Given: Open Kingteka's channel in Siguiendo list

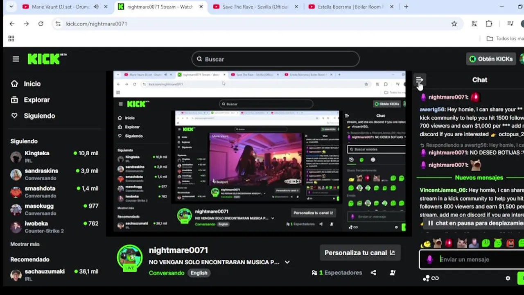Looking at the screenshot, I should pyautogui.click(x=54, y=157).
